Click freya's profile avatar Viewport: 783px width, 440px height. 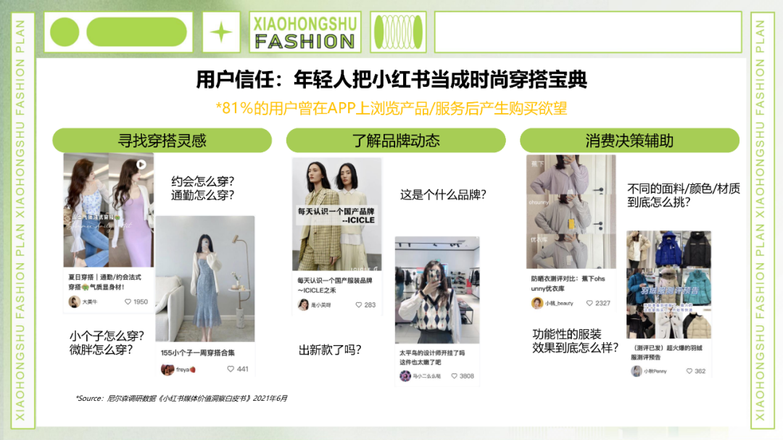click(167, 369)
